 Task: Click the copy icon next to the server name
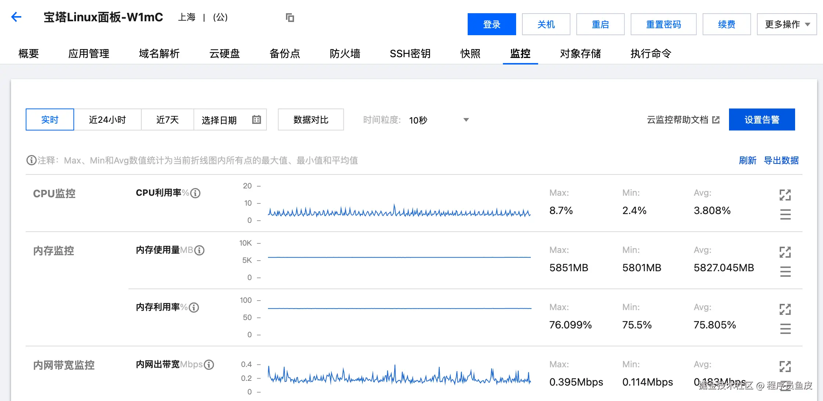[x=290, y=17]
